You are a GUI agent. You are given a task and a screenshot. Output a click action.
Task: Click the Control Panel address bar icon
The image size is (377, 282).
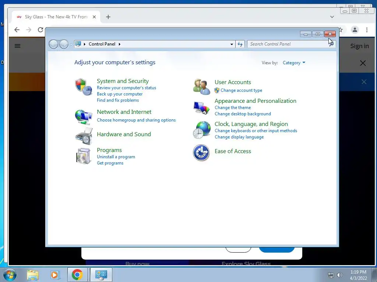tap(78, 44)
